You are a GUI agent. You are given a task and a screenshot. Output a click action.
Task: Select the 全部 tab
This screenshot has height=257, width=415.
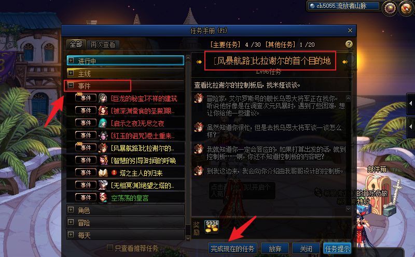[x=76, y=44]
